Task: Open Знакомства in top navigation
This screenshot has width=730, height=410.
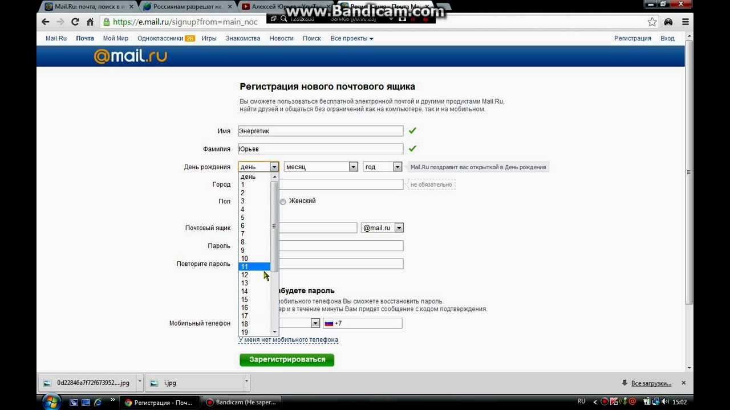Action: (243, 38)
